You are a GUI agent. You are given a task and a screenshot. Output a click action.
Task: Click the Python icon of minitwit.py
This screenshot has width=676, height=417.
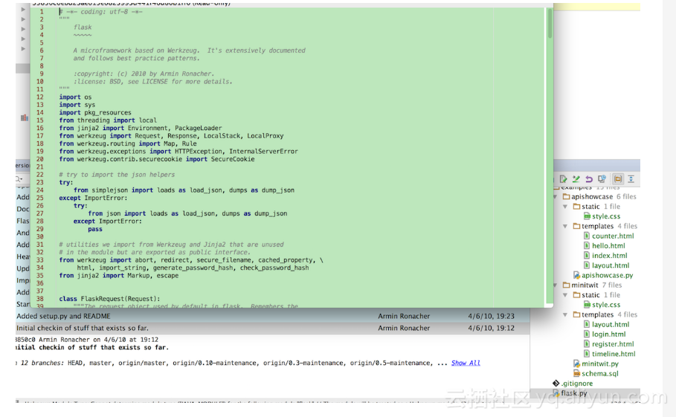(x=576, y=364)
